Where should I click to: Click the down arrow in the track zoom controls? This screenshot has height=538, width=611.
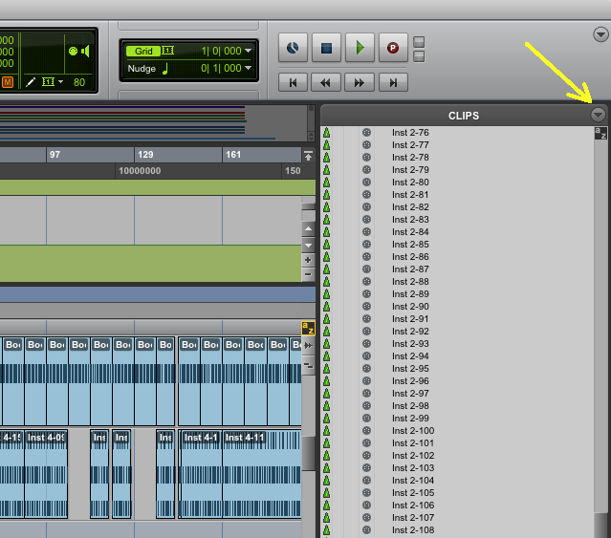coord(308,246)
